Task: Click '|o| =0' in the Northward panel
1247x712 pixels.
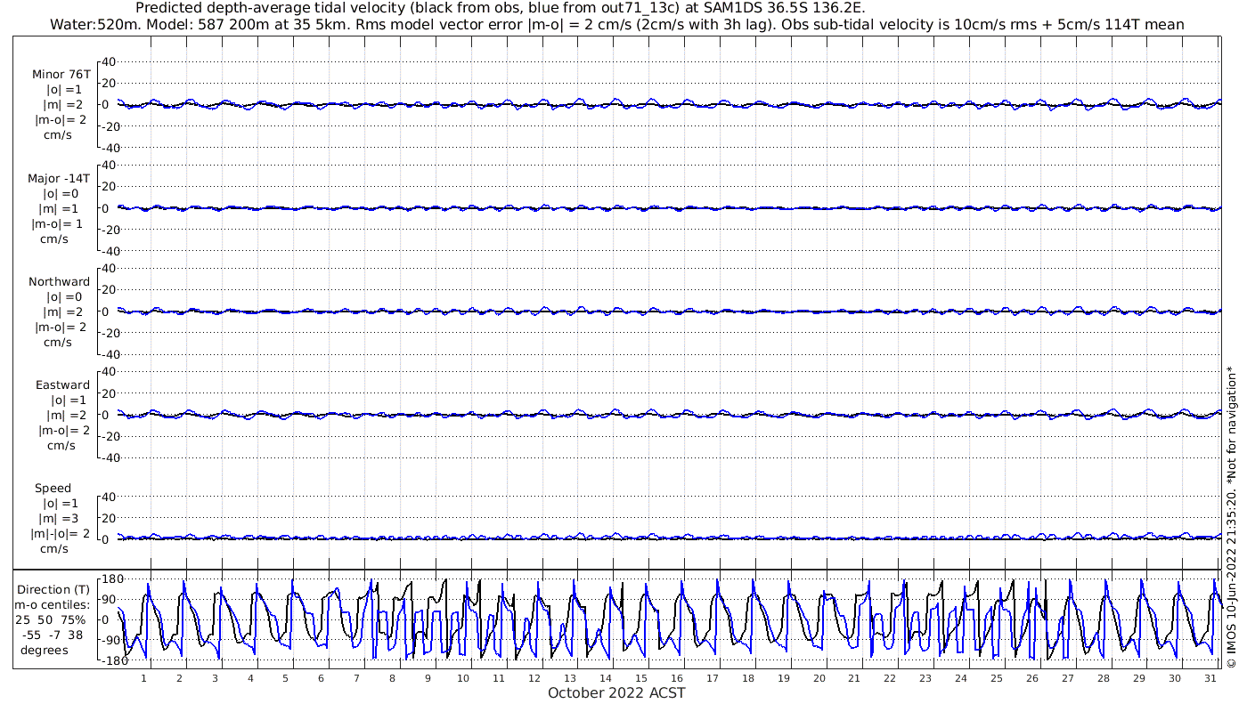Action: pos(64,297)
